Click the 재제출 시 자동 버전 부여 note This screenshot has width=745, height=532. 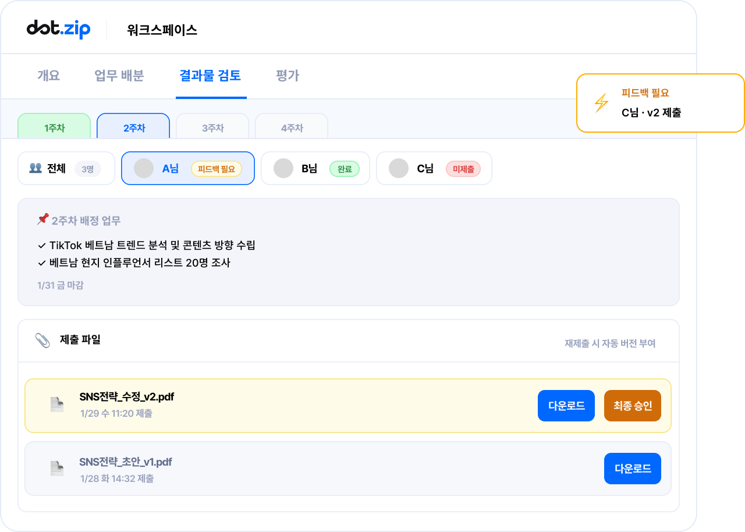coord(610,343)
